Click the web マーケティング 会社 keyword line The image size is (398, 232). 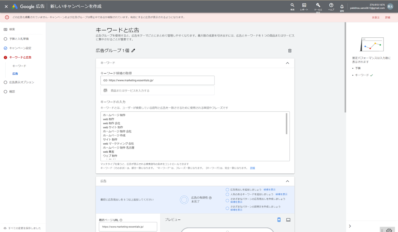[118, 143]
